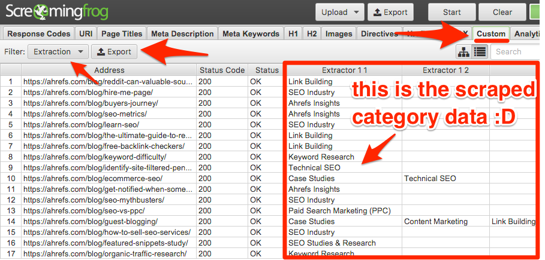Switch to tree view icon
Viewport: 545px width, 260px height.
(464, 52)
